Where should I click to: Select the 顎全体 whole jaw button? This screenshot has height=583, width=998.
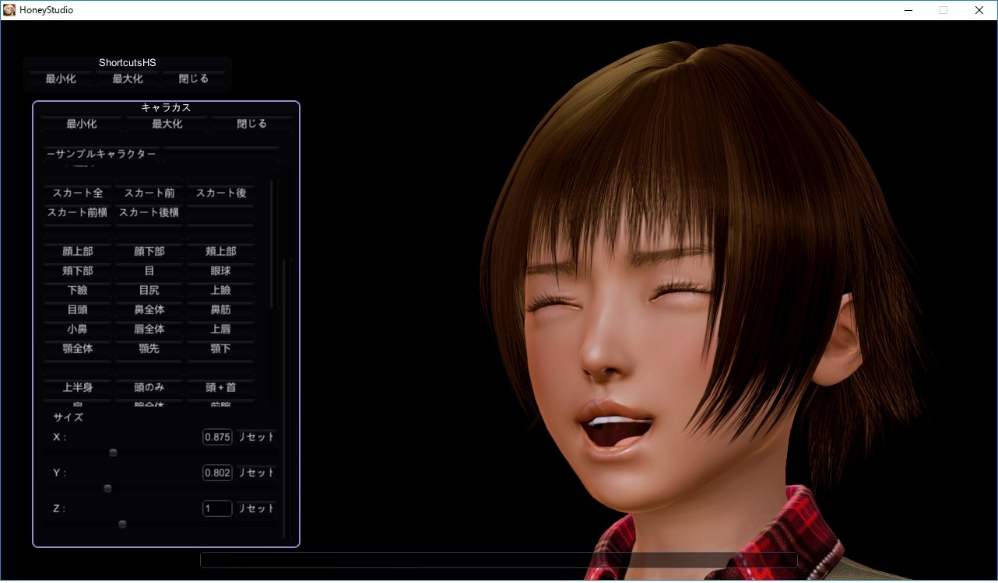78,348
